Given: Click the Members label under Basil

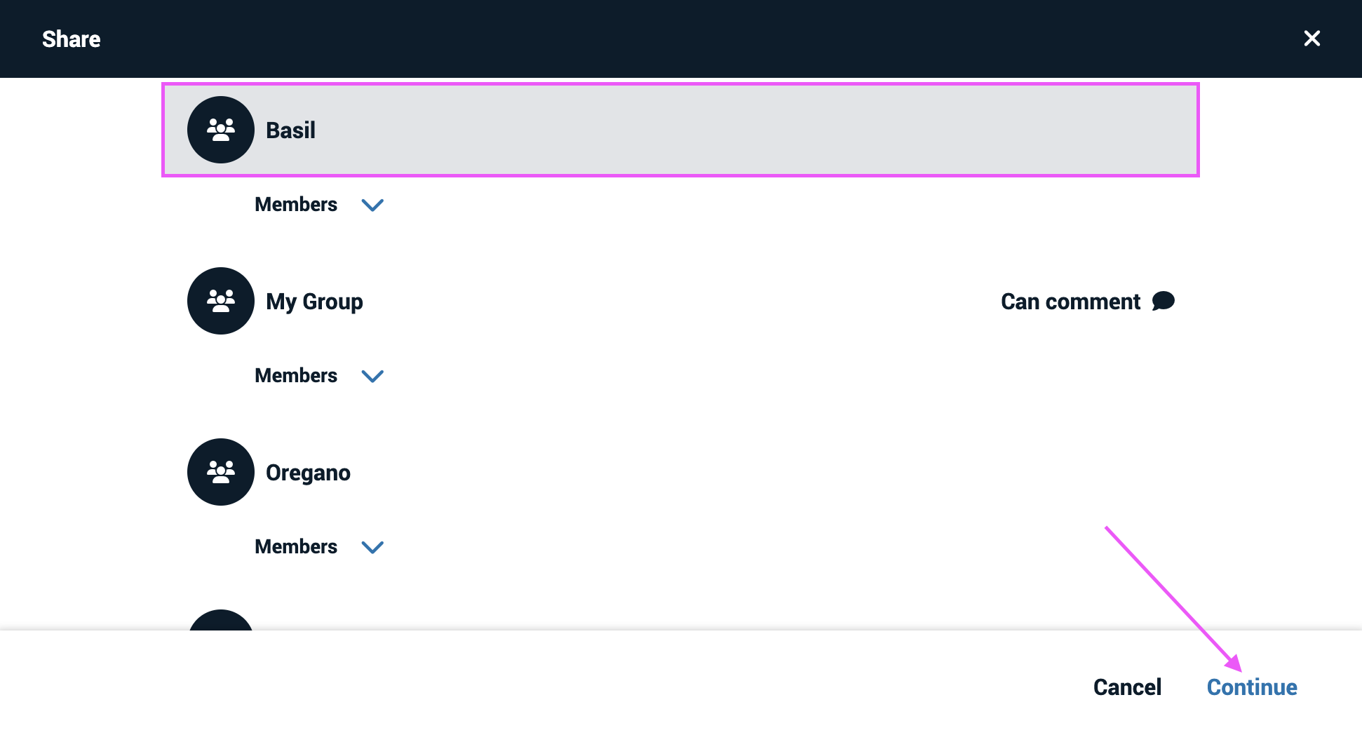Looking at the screenshot, I should tap(296, 204).
